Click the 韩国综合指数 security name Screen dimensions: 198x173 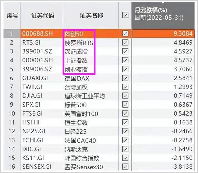82,158
